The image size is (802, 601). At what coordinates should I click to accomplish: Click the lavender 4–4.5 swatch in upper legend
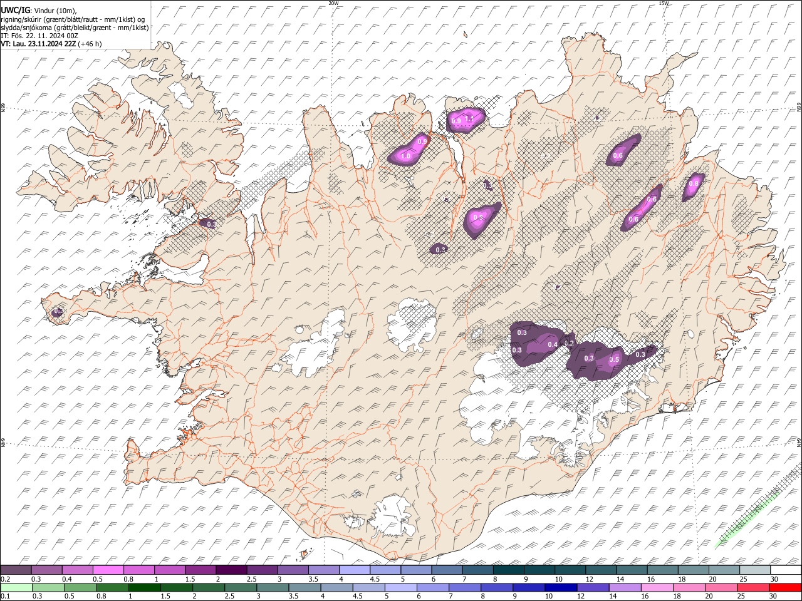[354, 570]
